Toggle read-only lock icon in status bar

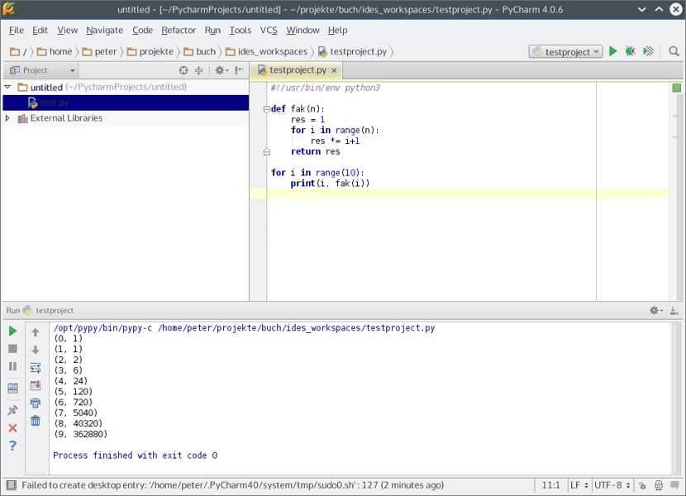coord(641,485)
